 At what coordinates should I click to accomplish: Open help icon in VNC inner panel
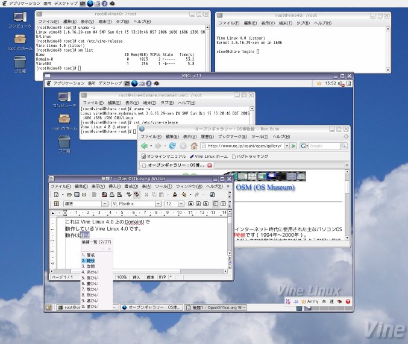coord(149,84)
